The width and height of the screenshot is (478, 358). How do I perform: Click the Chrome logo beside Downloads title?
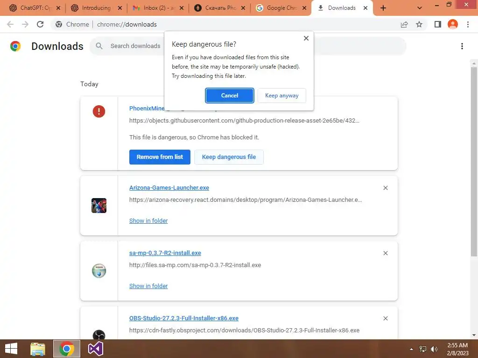coord(15,46)
